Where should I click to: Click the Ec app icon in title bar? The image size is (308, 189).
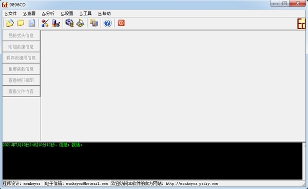coord(5,5)
